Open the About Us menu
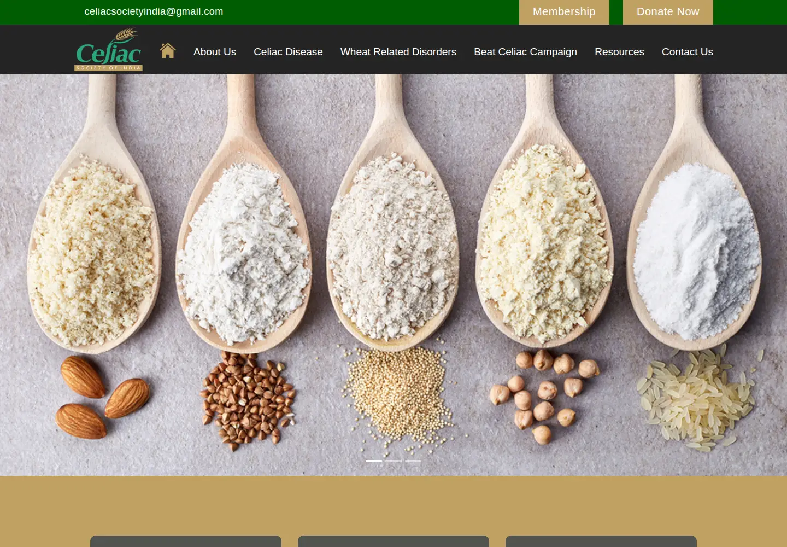The image size is (787, 547). [x=215, y=52]
